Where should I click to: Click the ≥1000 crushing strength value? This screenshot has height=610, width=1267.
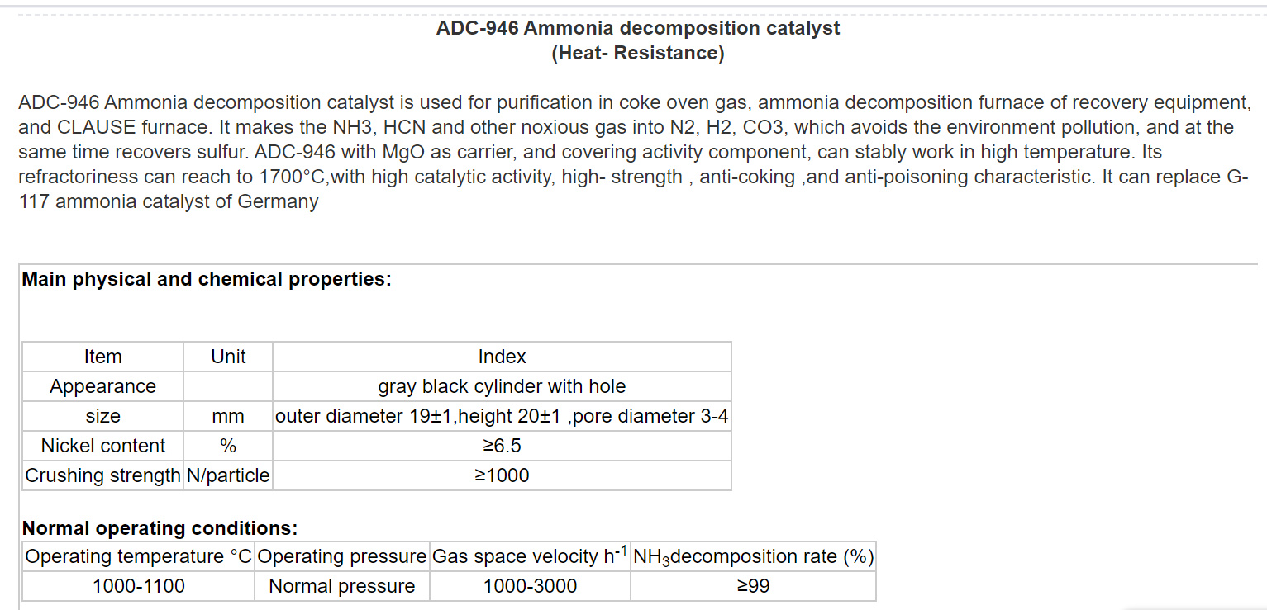502,475
